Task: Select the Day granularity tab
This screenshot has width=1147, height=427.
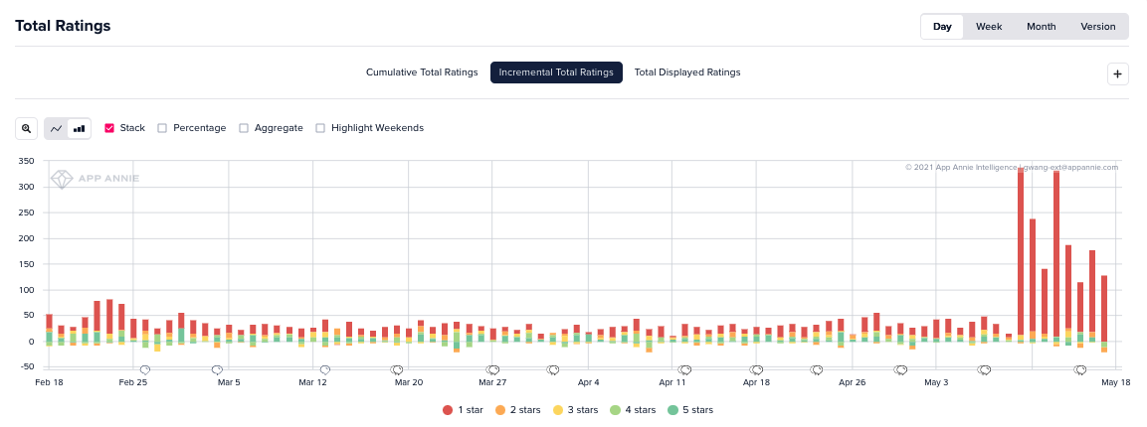Action: [942, 26]
